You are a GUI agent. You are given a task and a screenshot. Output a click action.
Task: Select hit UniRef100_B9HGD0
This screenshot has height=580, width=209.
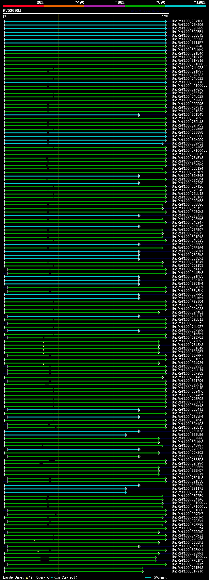click(187, 136)
